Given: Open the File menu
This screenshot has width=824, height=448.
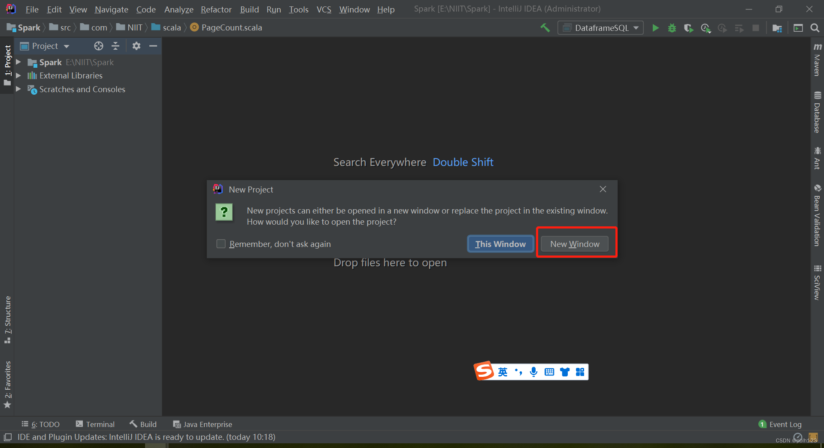Looking at the screenshot, I should pos(32,9).
